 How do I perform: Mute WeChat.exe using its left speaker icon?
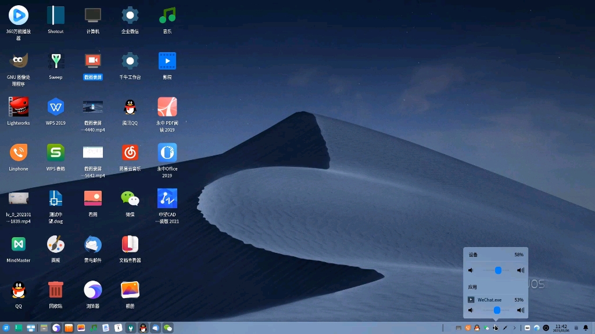(x=471, y=310)
